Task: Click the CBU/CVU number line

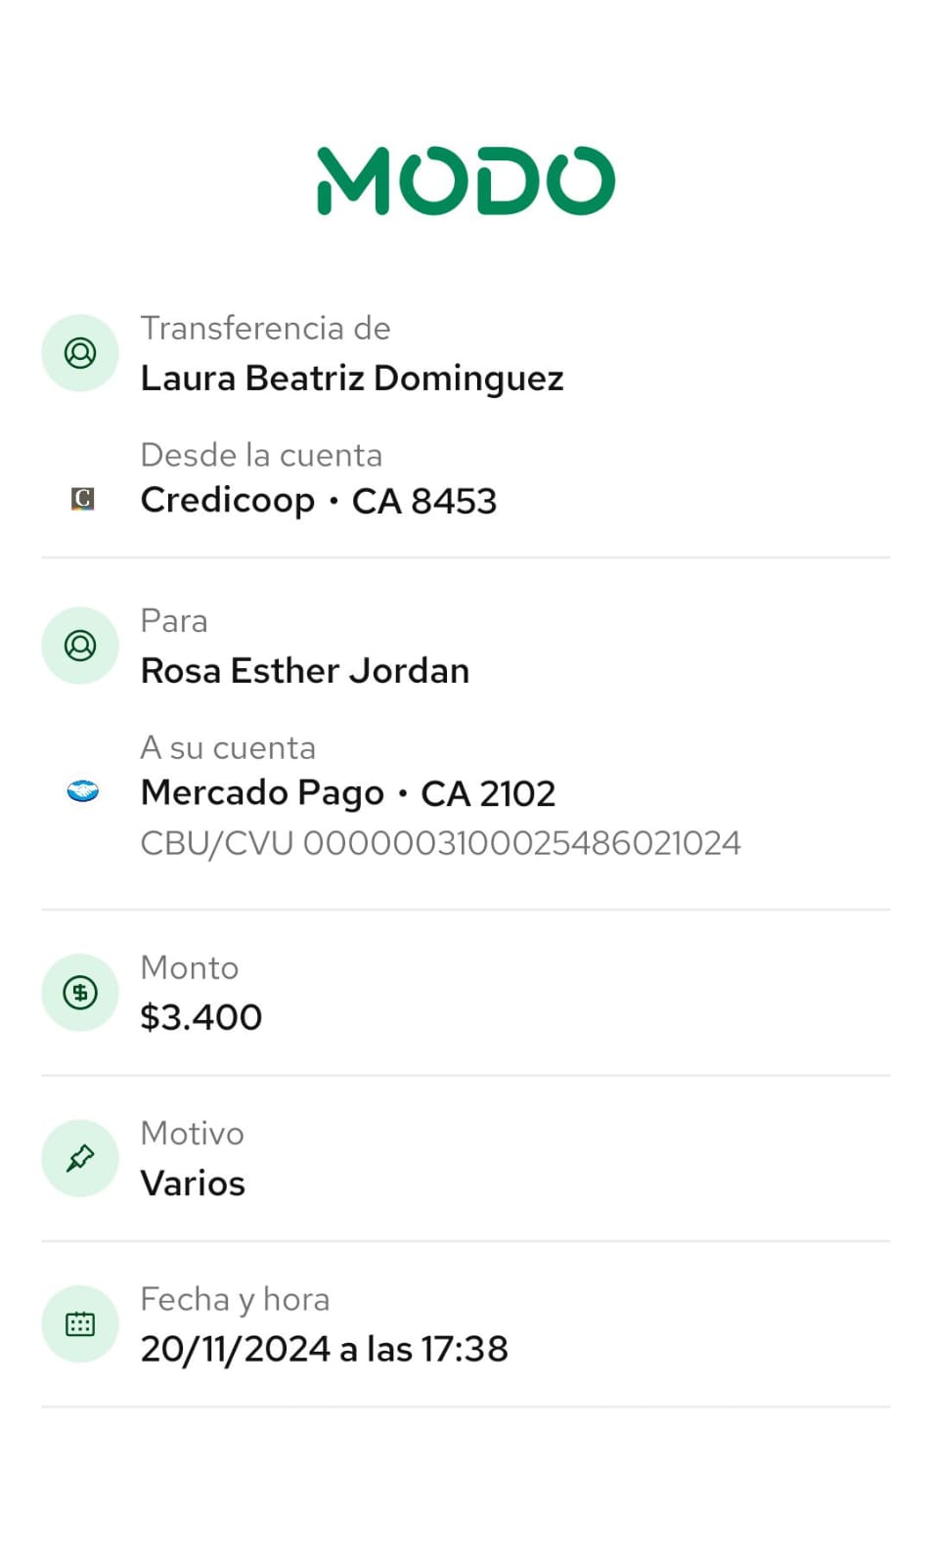Action: click(x=440, y=843)
